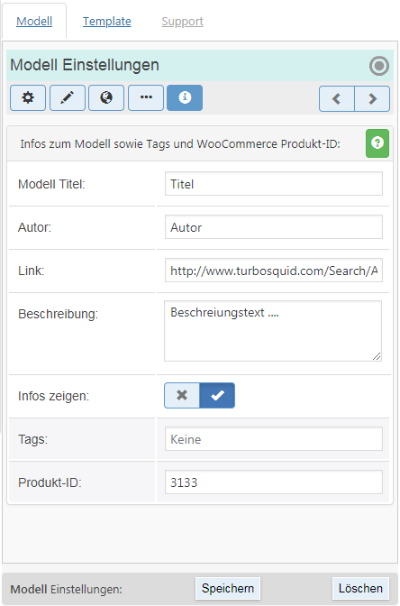The width and height of the screenshot is (400, 606).
Task: Open the Support tab
Action: click(182, 22)
